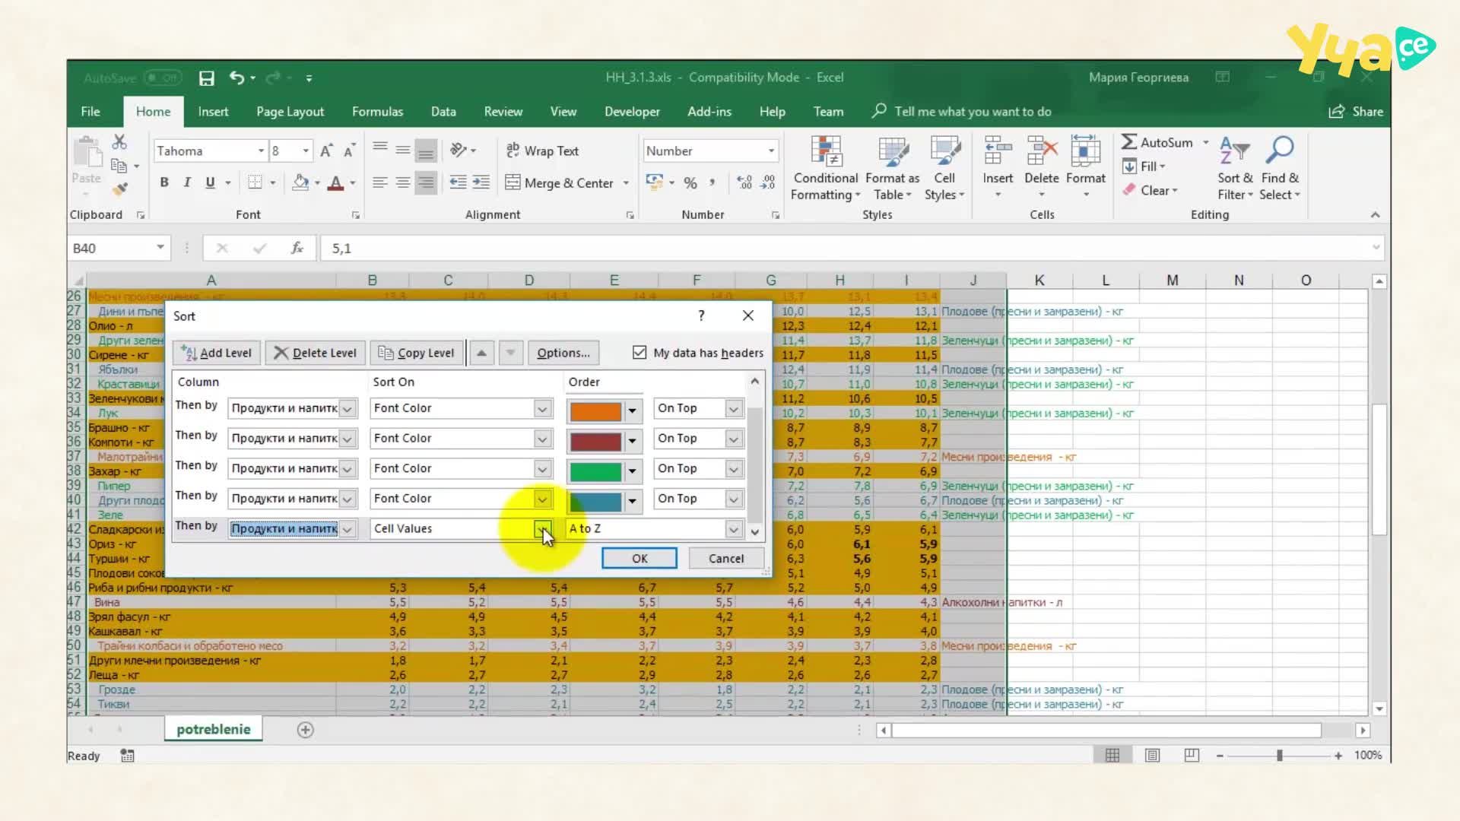Click the Add Level button
The image size is (1460, 821).
[x=217, y=353]
